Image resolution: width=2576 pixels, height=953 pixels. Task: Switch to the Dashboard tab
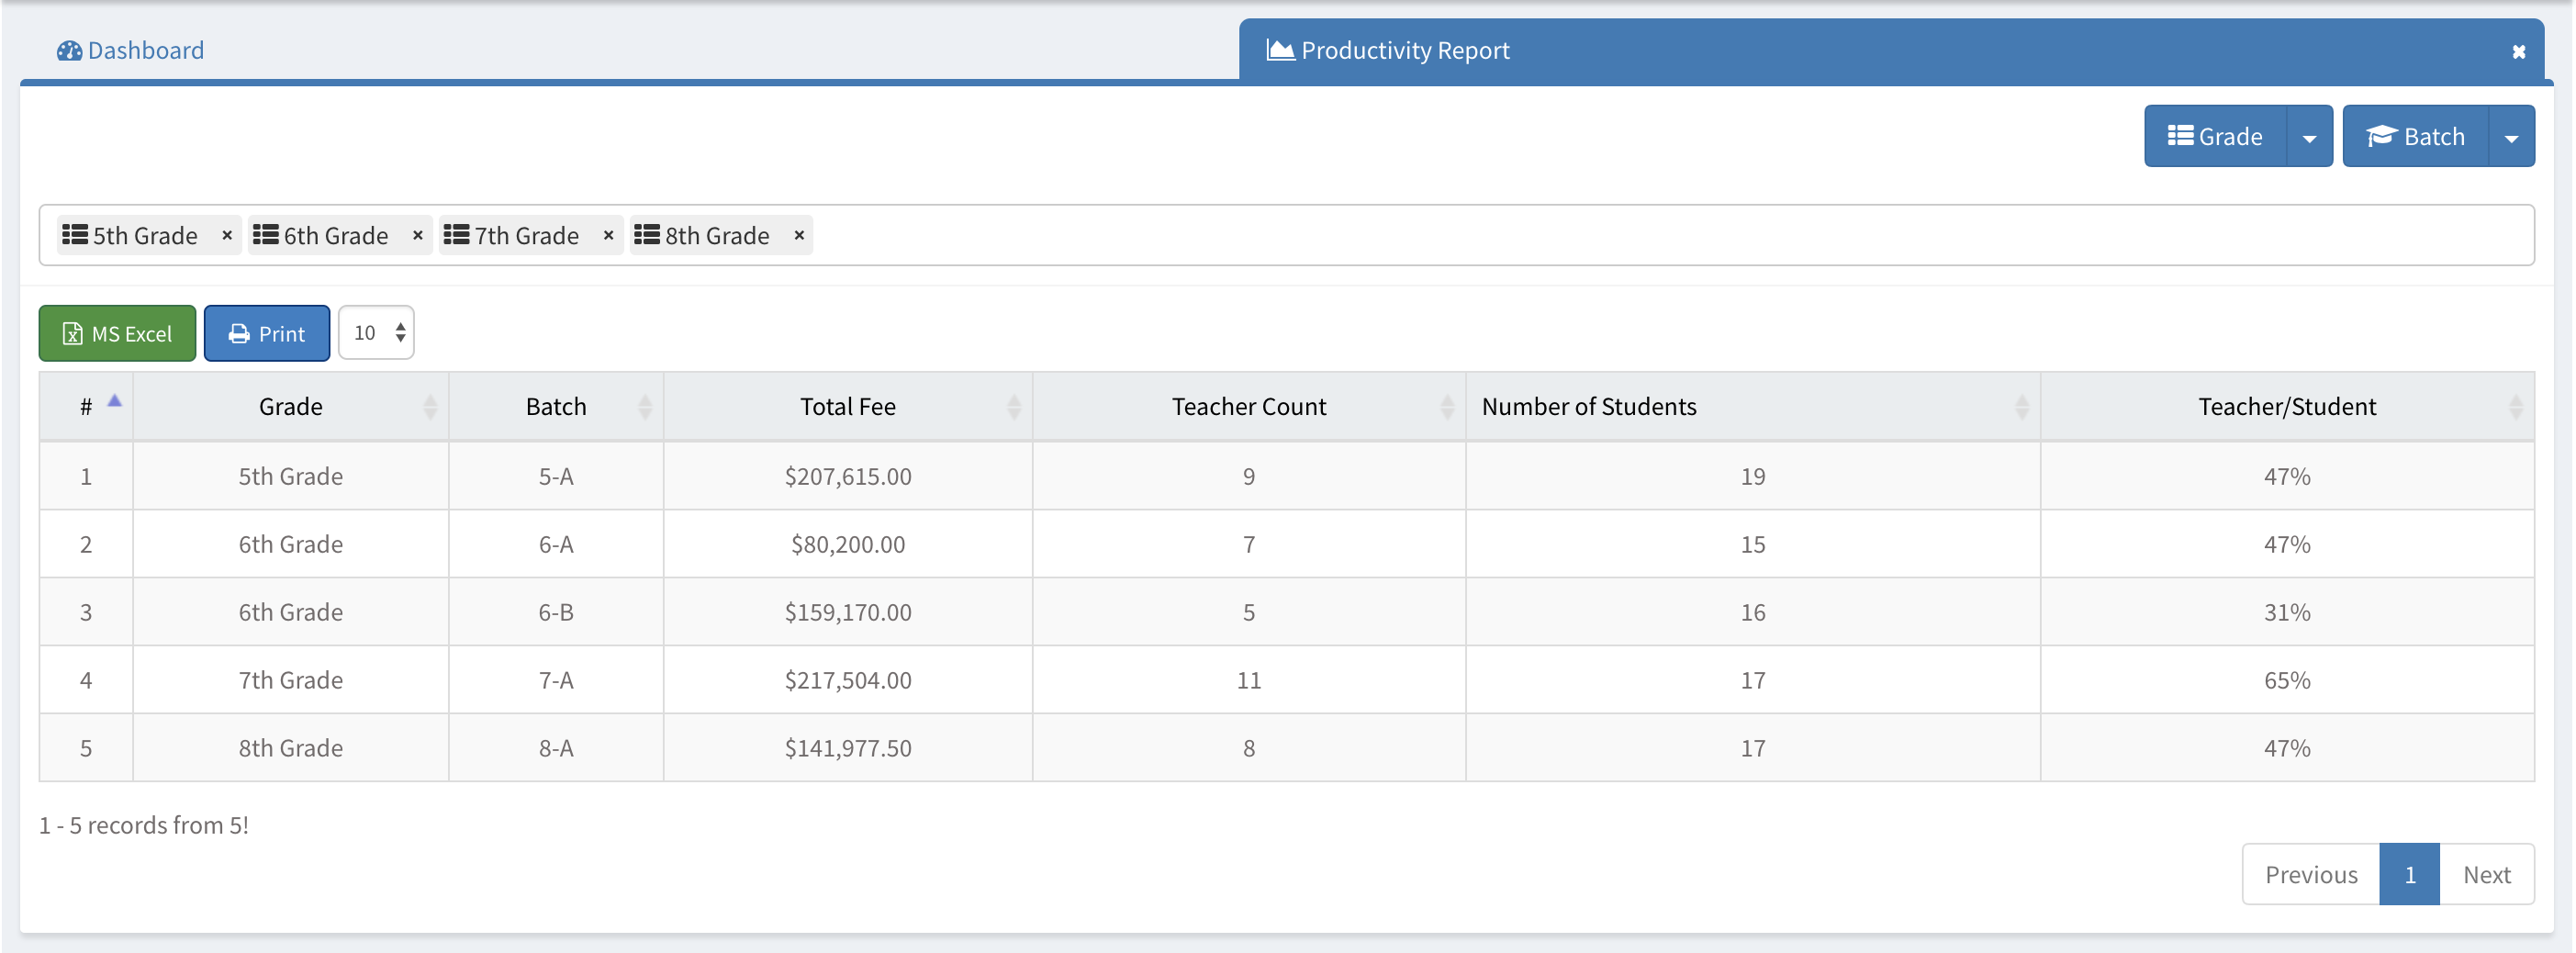(131, 50)
